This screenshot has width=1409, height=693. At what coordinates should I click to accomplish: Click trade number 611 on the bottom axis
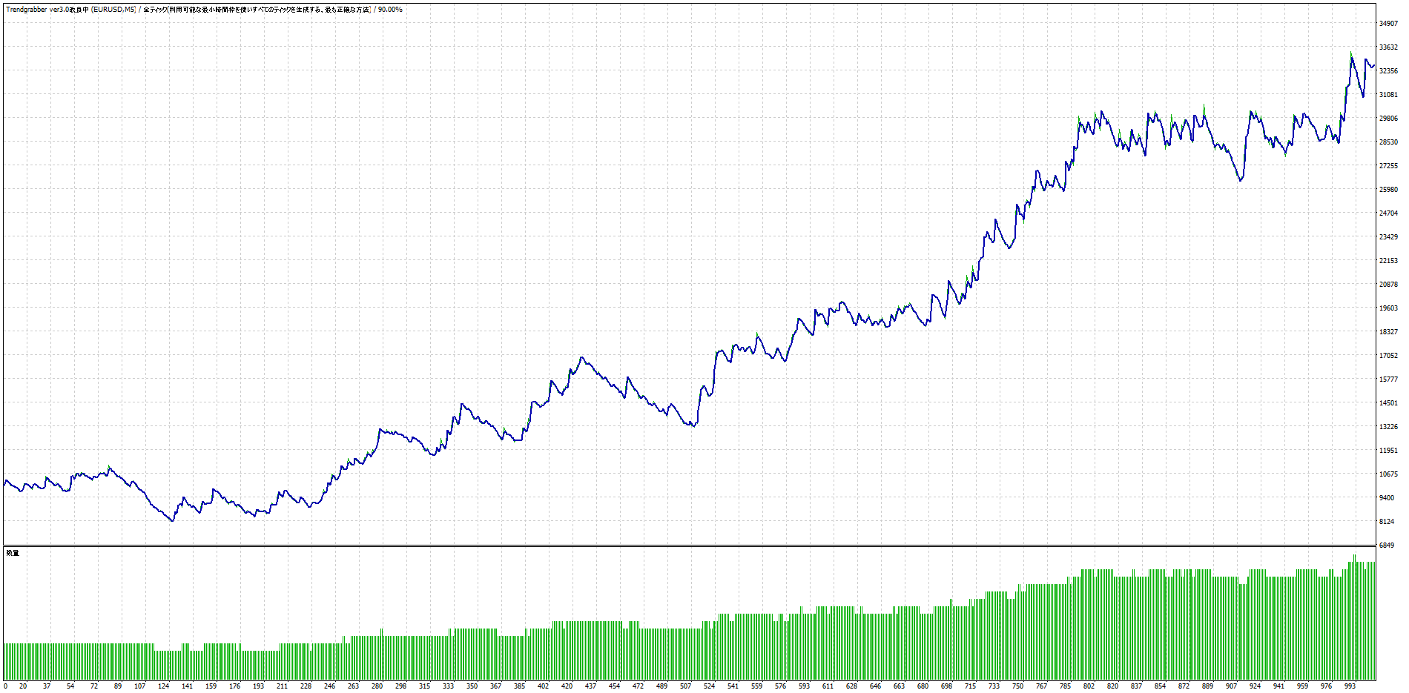click(828, 686)
